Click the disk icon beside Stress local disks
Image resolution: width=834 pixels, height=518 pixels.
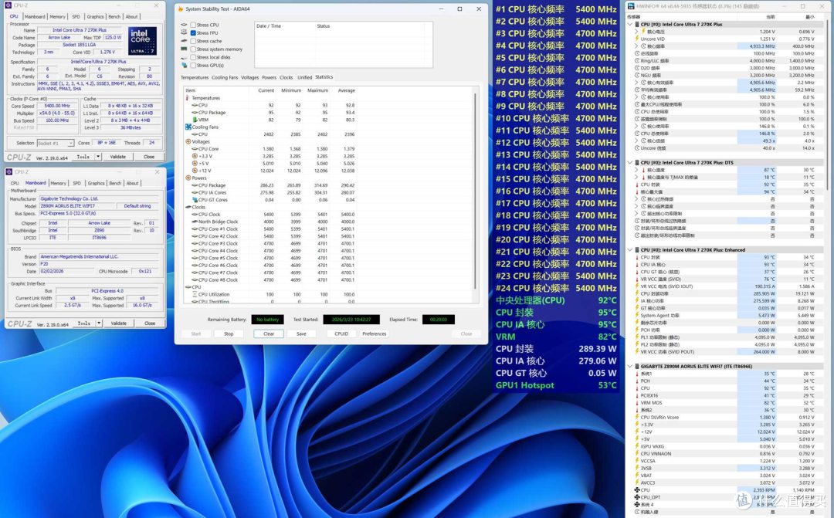(x=184, y=57)
